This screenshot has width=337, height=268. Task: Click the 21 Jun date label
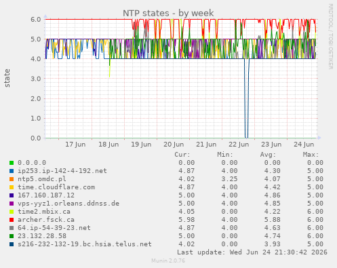206,145
